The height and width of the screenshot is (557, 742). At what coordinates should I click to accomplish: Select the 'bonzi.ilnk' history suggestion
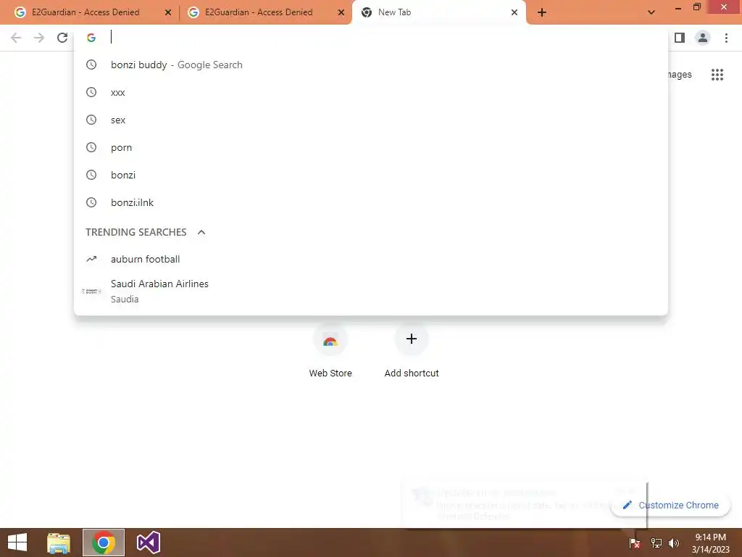tap(371, 202)
